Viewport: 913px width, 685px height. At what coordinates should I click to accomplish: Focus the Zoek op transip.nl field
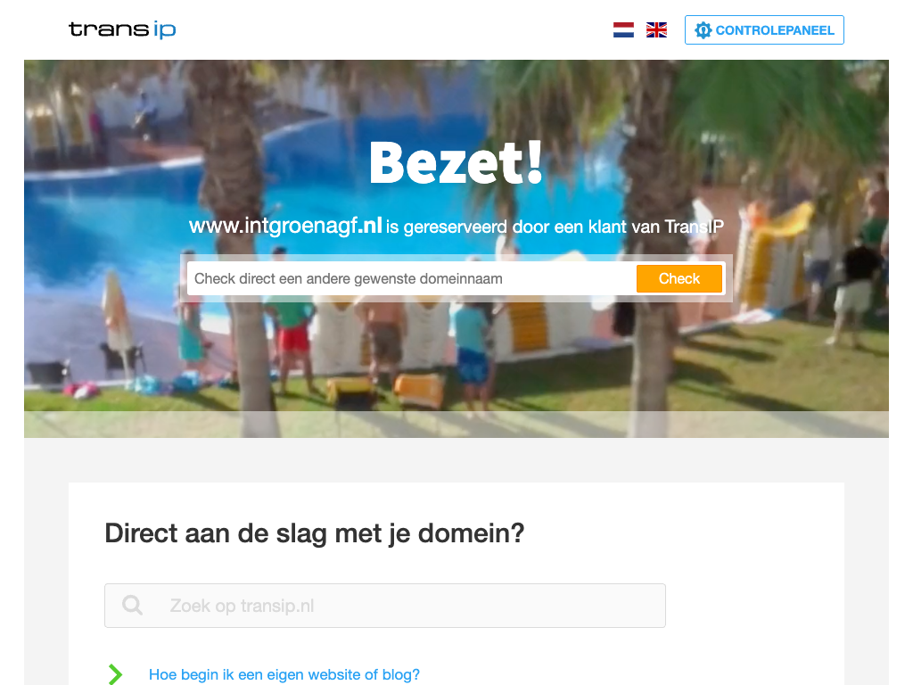pos(385,606)
